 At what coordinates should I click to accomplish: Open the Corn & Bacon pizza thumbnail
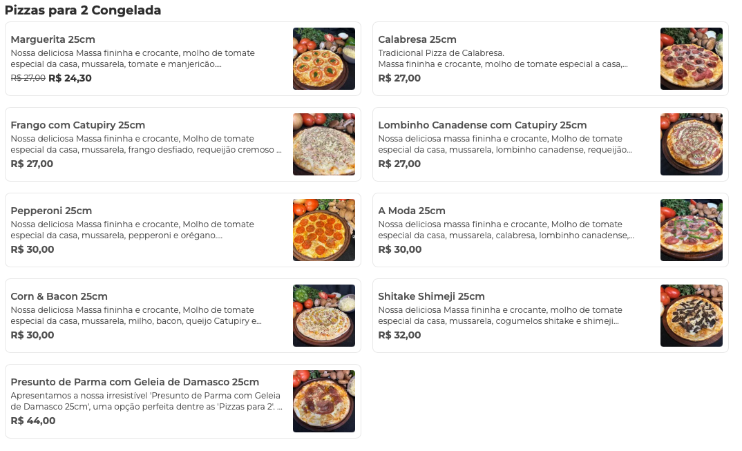point(323,316)
